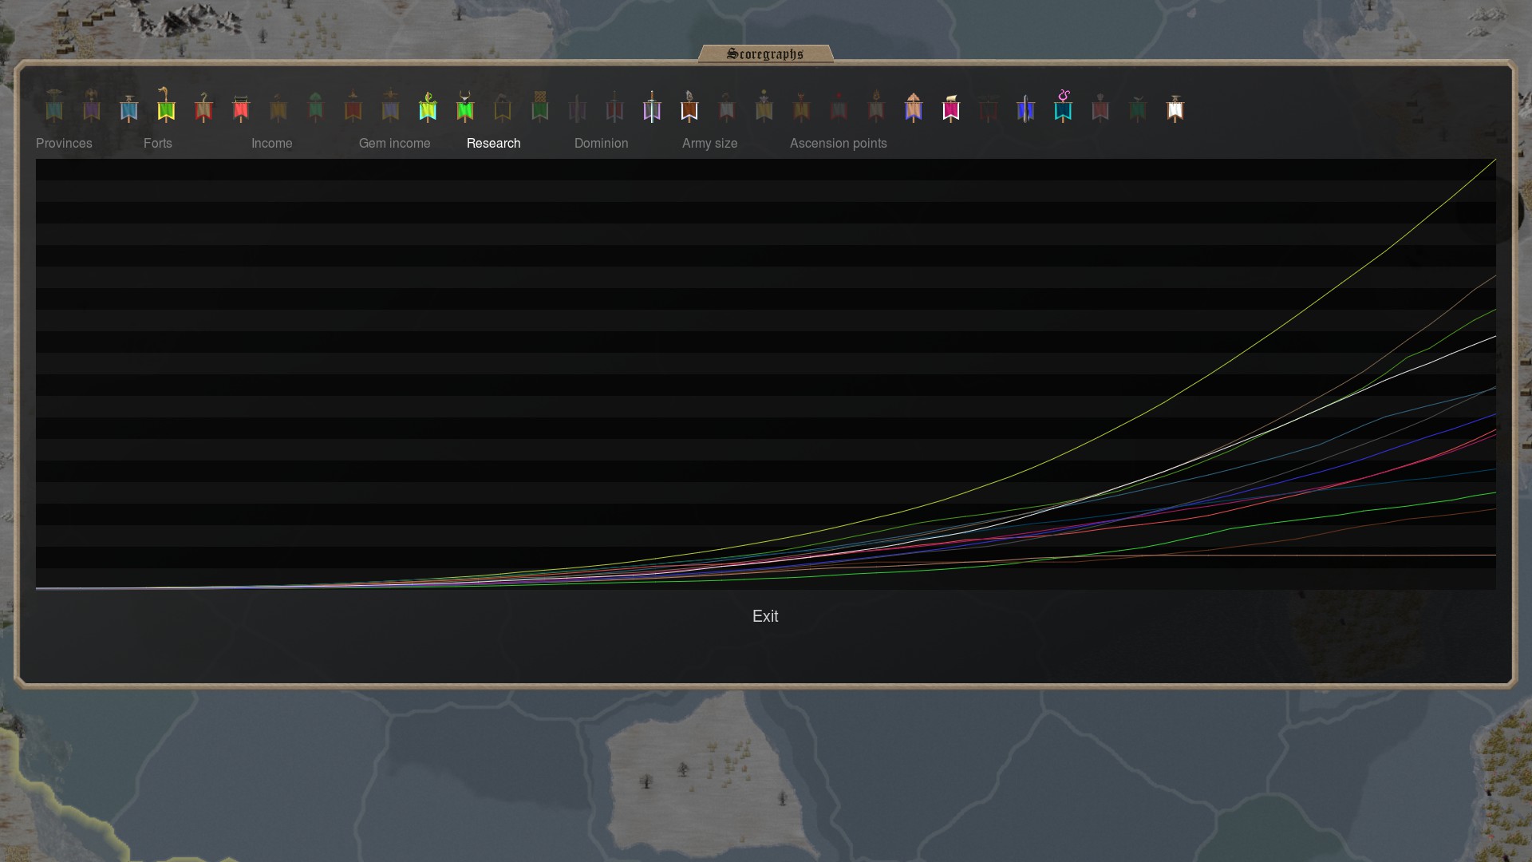Select the Research graph tab
1532x862 pixels.
(494, 143)
